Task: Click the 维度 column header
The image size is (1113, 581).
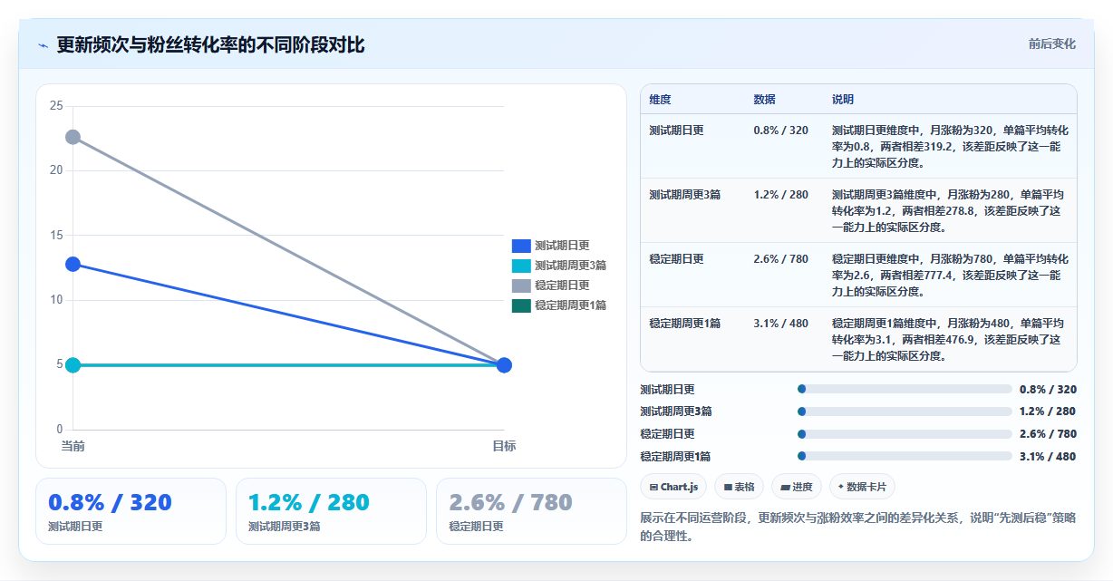Action: 661,99
